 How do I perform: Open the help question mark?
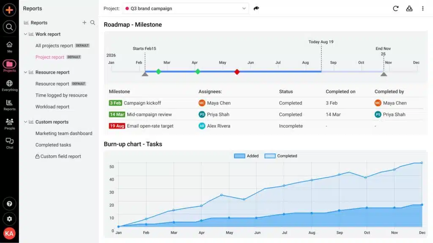9,204
